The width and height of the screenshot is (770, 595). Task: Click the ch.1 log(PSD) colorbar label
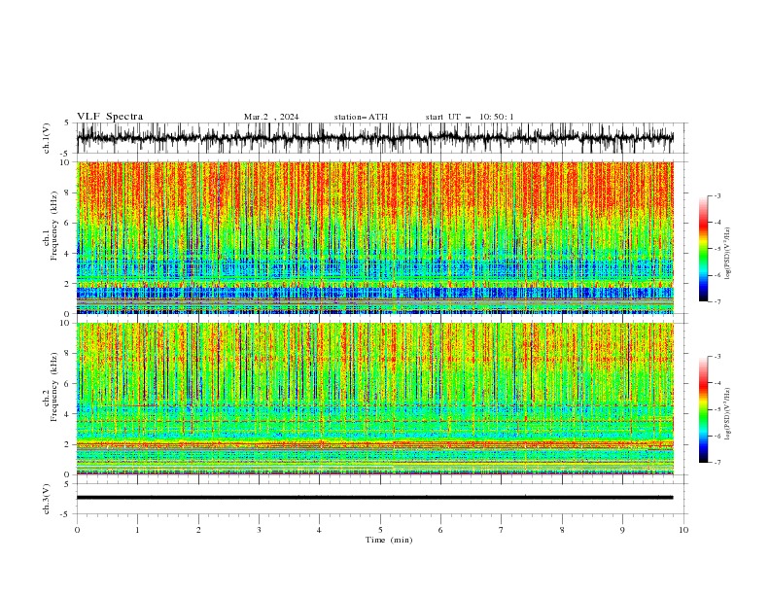point(727,253)
